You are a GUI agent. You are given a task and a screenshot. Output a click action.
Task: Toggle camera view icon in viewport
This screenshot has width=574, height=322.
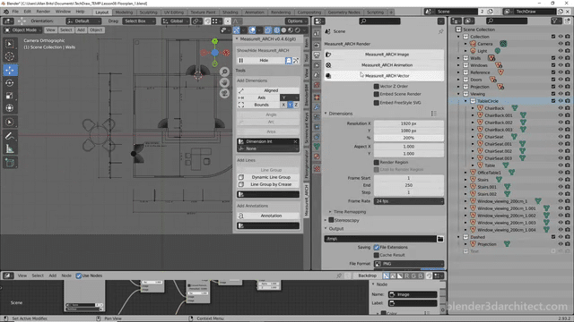click(224, 93)
